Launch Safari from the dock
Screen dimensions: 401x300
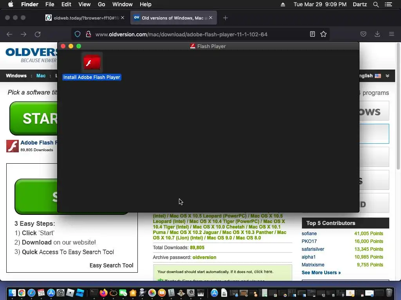coord(31,293)
